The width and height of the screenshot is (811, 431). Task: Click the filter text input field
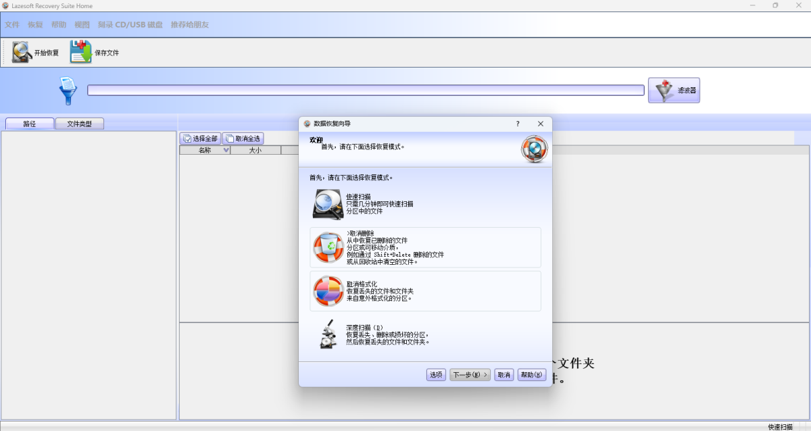pos(365,90)
